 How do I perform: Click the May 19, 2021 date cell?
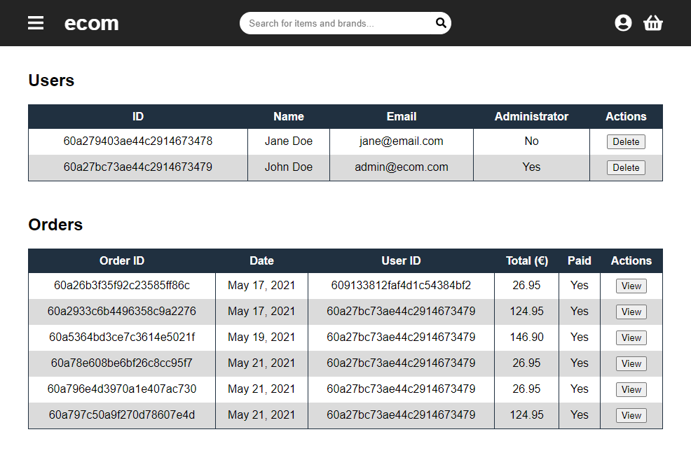[261, 337]
